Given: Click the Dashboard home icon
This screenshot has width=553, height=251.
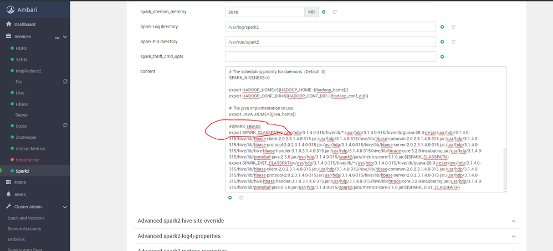Looking at the screenshot, I should click(x=9, y=24).
